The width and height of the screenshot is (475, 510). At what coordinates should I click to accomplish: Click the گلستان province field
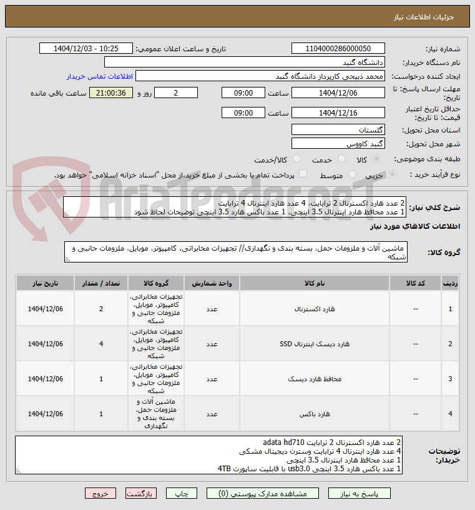point(338,130)
